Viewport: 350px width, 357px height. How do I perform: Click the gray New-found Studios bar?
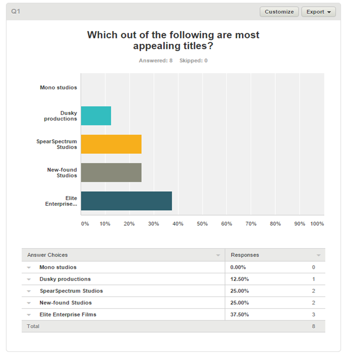(x=111, y=172)
